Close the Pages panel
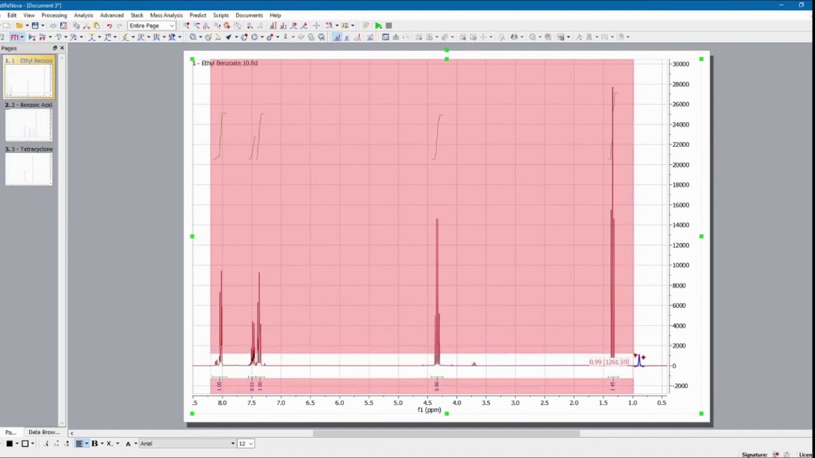815x458 pixels. tap(62, 48)
